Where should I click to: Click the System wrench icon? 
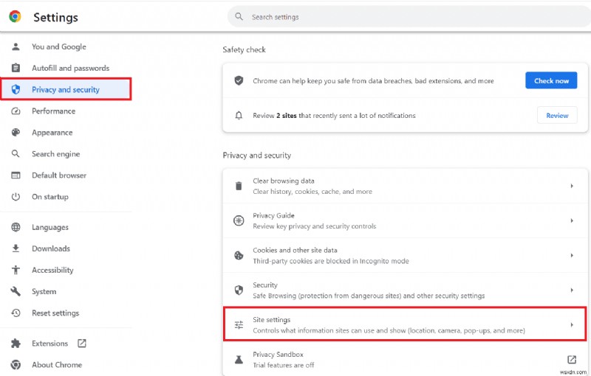coord(16,291)
